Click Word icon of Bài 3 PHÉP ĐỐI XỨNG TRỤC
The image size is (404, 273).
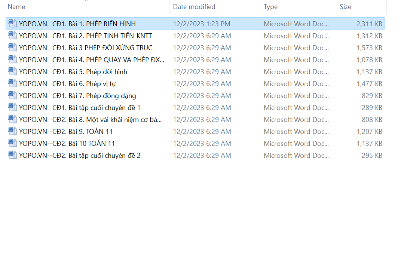point(12,47)
